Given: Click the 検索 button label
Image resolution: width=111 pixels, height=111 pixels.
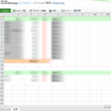Looking at the screenshot, I should point(79,11).
